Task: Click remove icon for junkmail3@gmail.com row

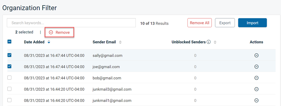Action: [257, 89]
